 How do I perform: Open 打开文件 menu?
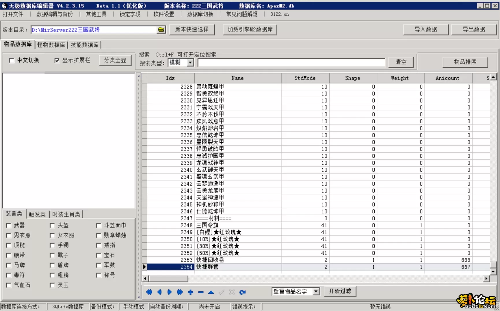click(x=13, y=14)
